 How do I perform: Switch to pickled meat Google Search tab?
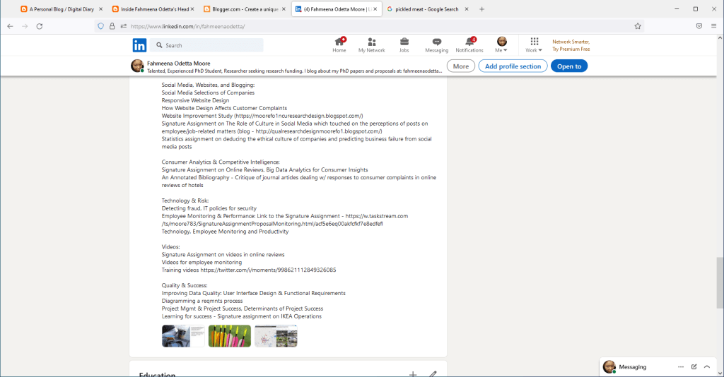(x=422, y=9)
